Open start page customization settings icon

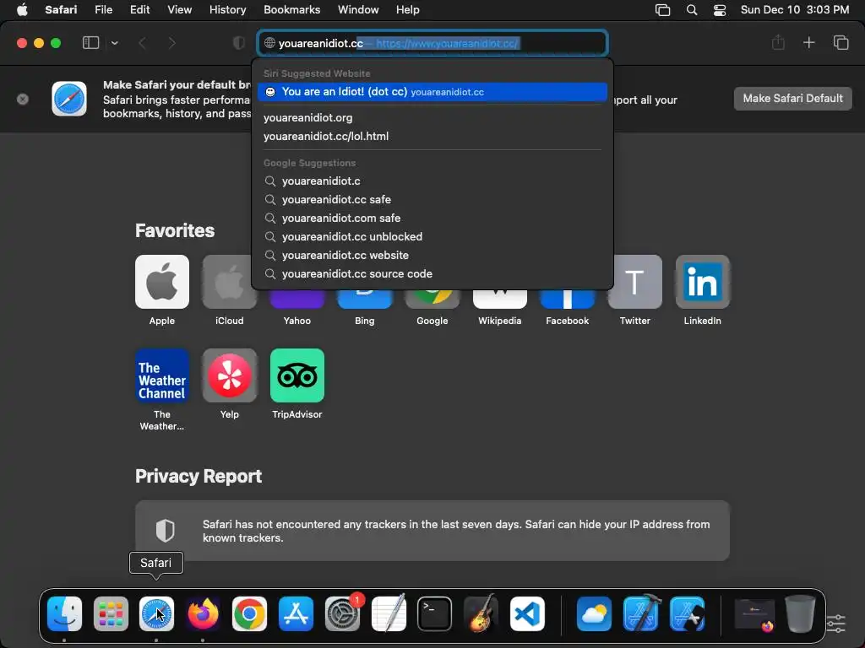click(835, 624)
